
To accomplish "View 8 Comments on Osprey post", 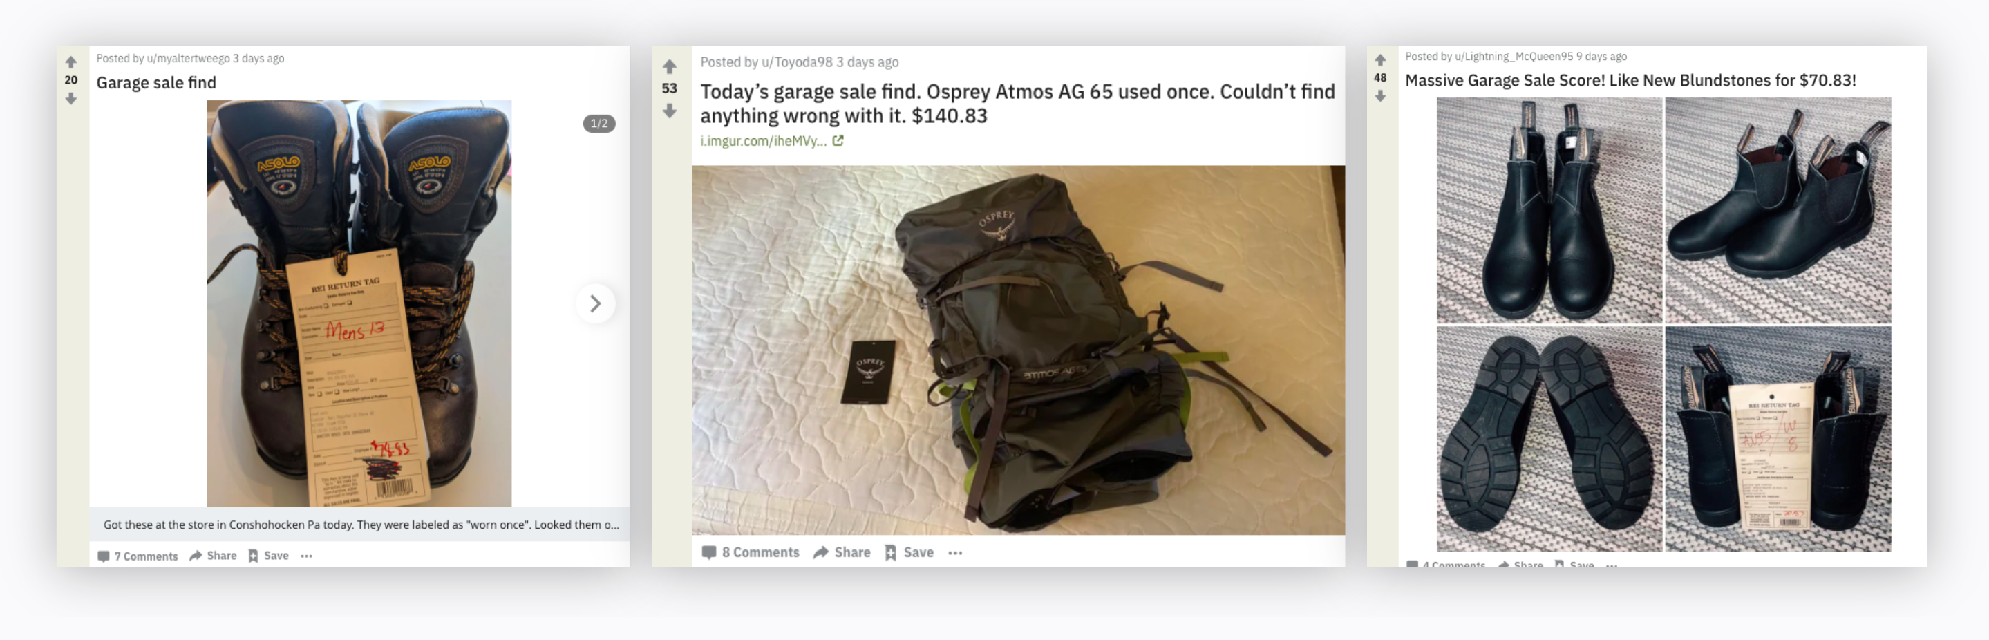I will tap(751, 553).
